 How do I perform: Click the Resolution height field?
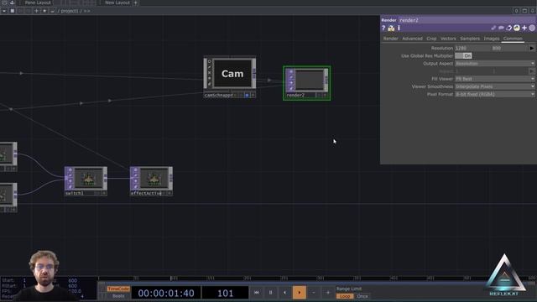509,49
